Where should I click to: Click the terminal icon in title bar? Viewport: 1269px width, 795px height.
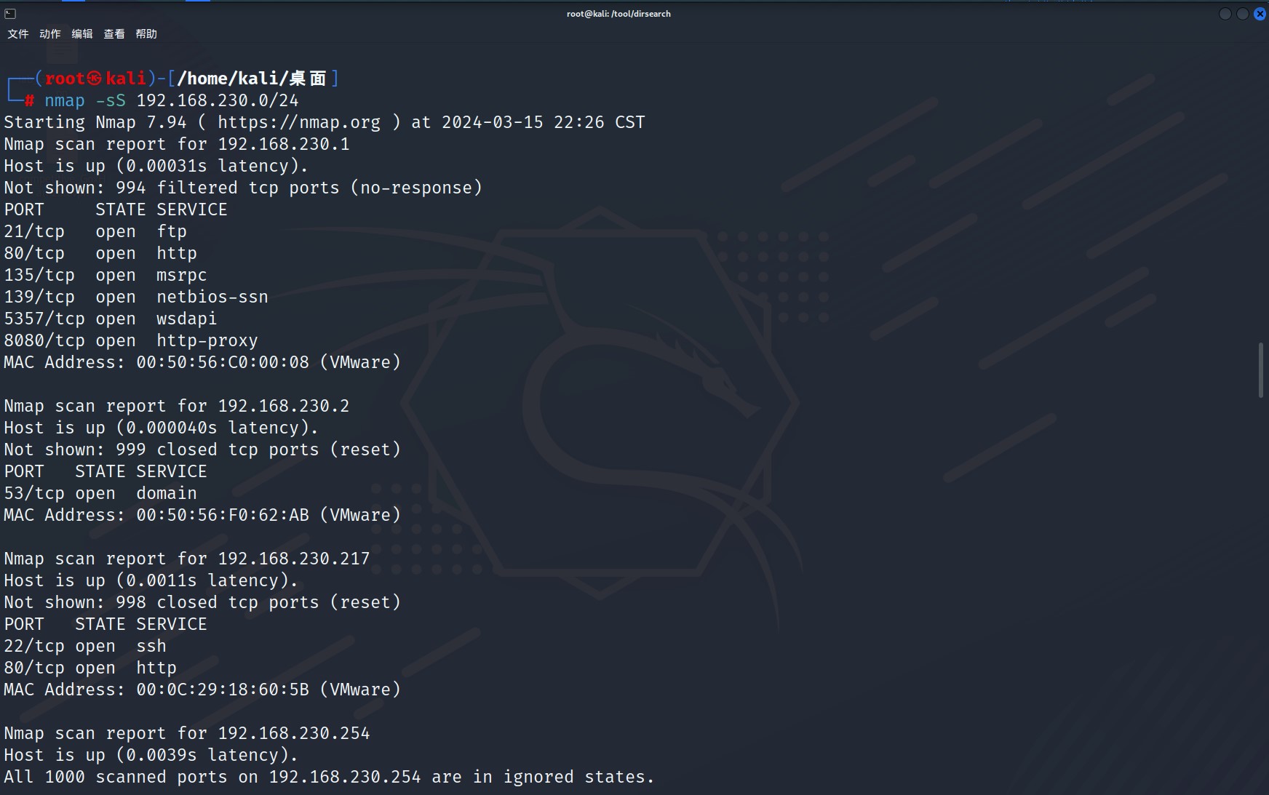(x=10, y=14)
